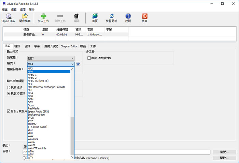The width and height of the screenshot is (239, 163).
Task: Click the 編碼 encode icon
Action: click(76, 16)
